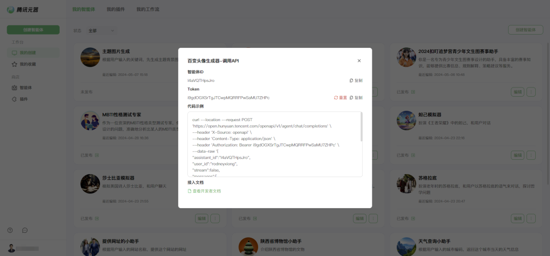Screen dimensions: 550x256
Task: Click published icon on 莎士比亚模拟器 card
Action: click(x=97, y=218)
